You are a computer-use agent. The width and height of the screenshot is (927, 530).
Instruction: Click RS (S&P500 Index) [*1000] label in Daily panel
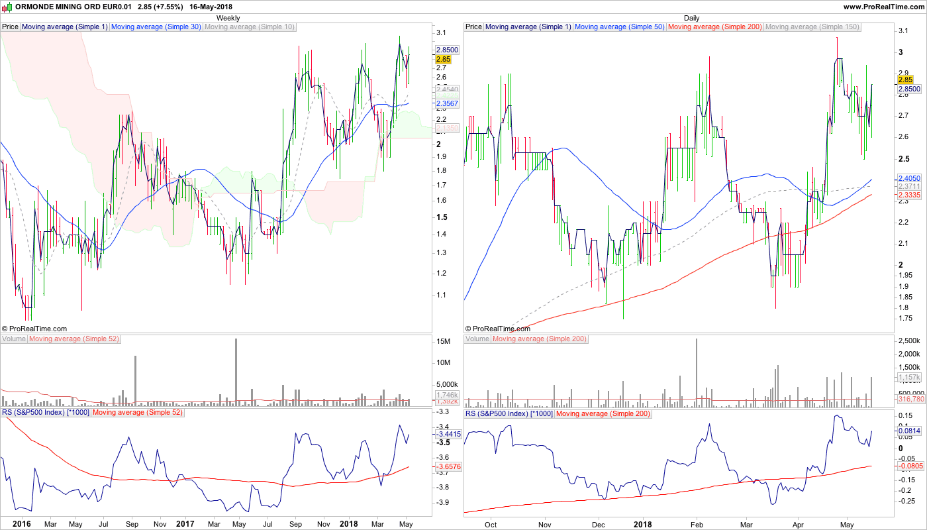(x=509, y=413)
